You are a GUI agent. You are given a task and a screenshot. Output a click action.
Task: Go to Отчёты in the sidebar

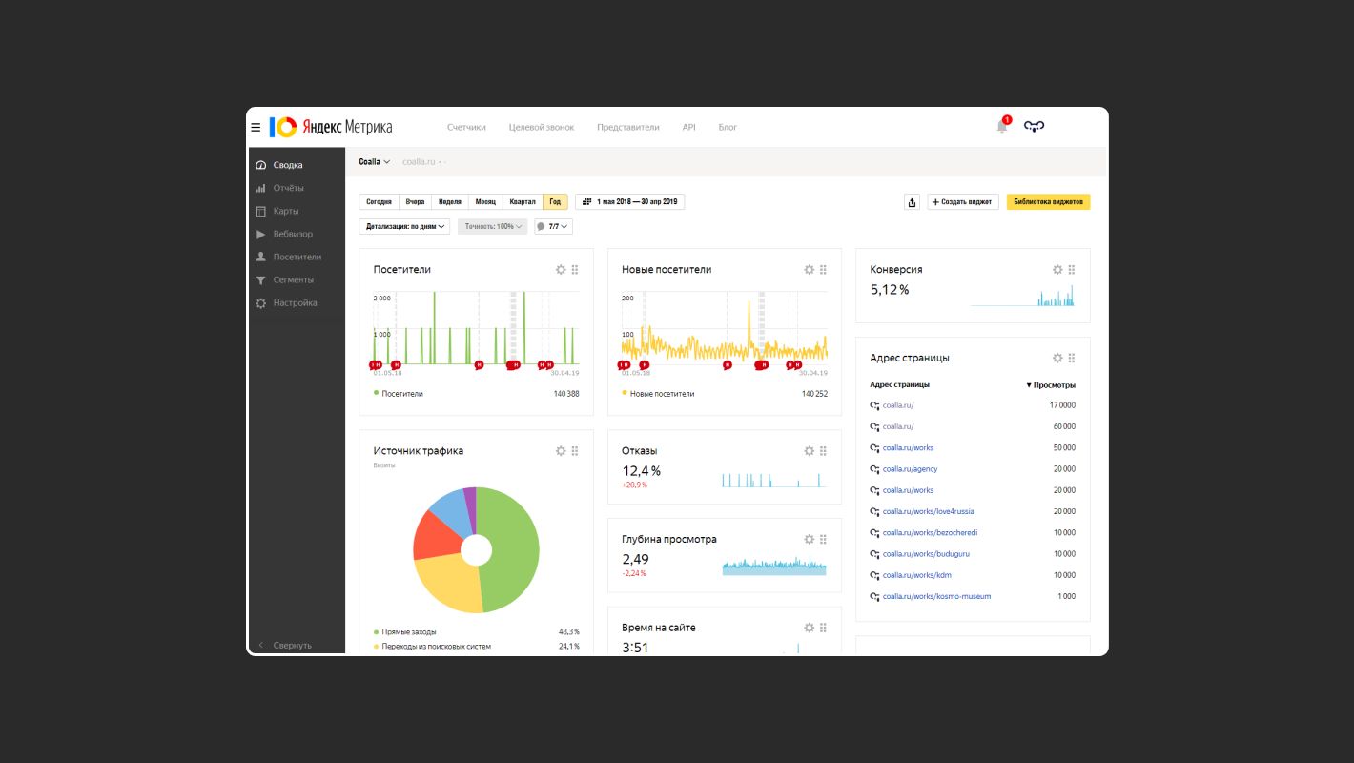click(x=288, y=188)
